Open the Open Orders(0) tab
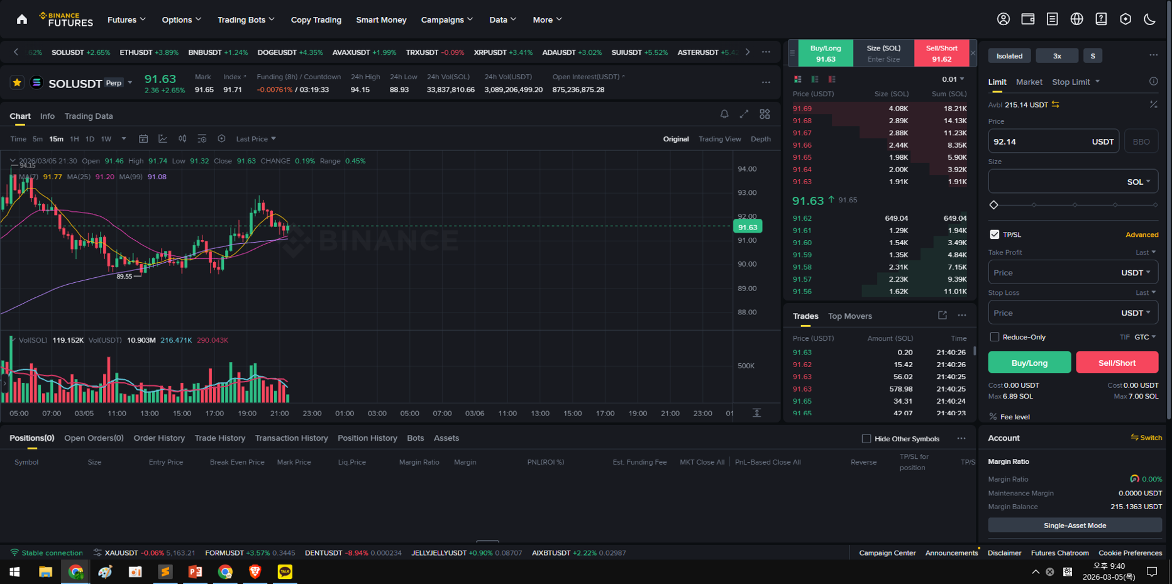The width and height of the screenshot is (1172, 584). coord(94,438)
